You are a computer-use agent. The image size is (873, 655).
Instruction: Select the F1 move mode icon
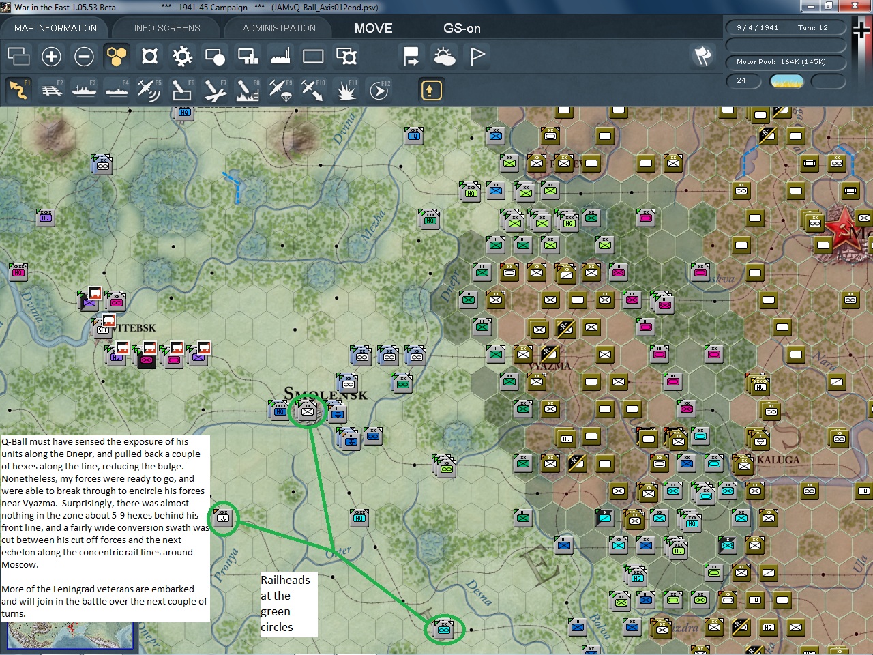point(18,90)
